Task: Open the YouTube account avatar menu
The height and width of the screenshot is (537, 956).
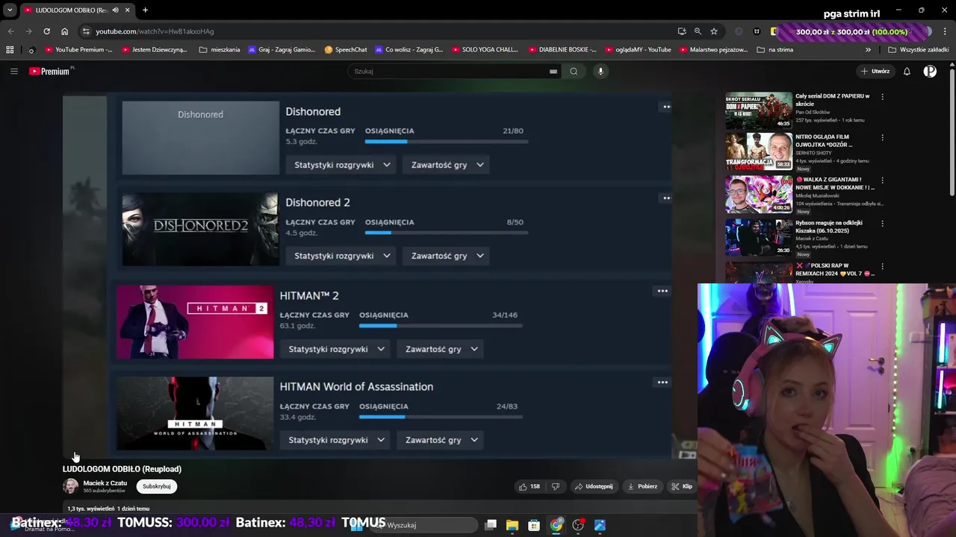Action: click(930, 72)
